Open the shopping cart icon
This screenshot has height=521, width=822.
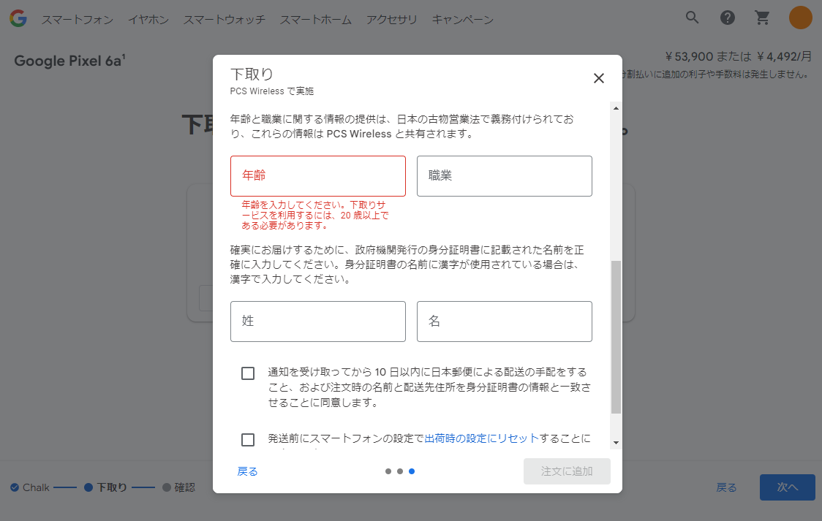click(x=762, y=18)
